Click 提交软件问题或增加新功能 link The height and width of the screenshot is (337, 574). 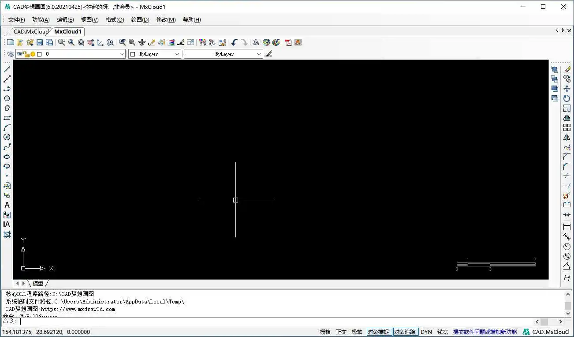click(485, 332)
